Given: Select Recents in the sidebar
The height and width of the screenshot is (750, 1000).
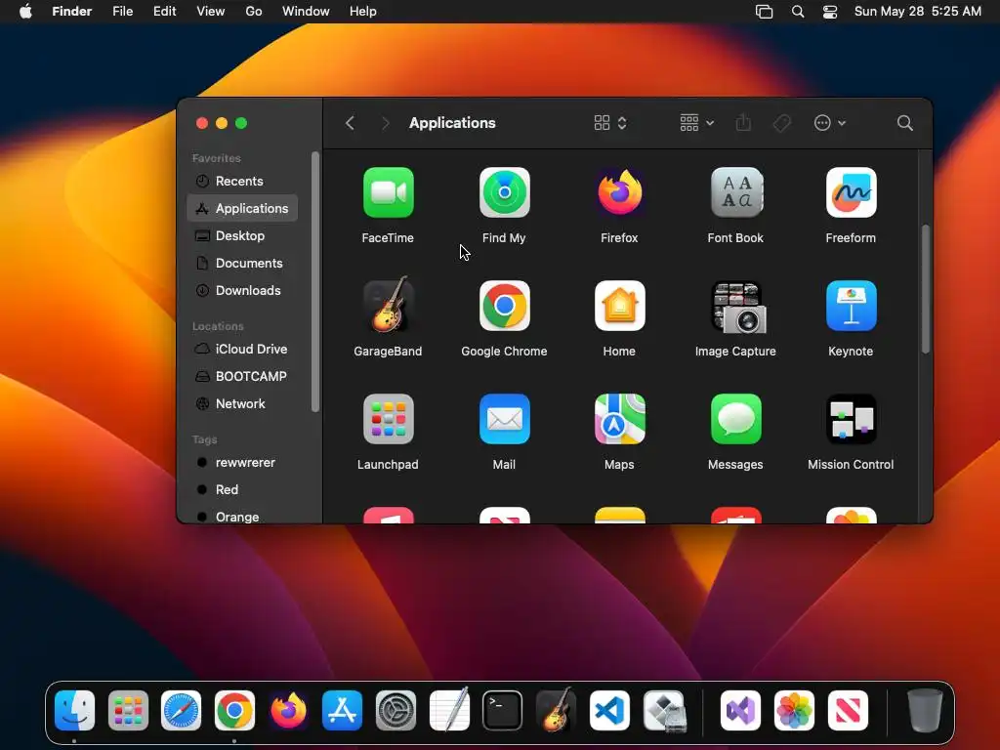Looking at the screenshot, I should [x=242, y=181].
